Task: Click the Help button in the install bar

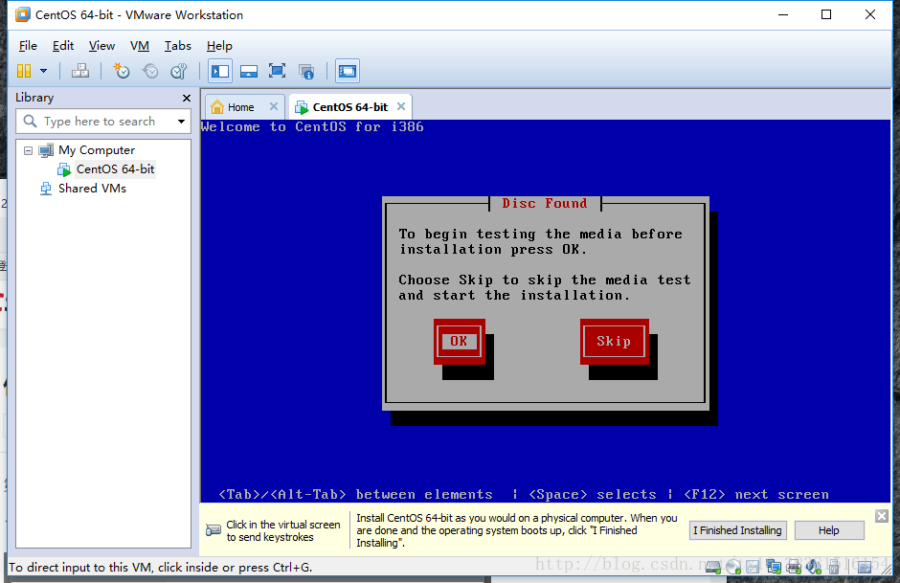Action: click(829, 530)
